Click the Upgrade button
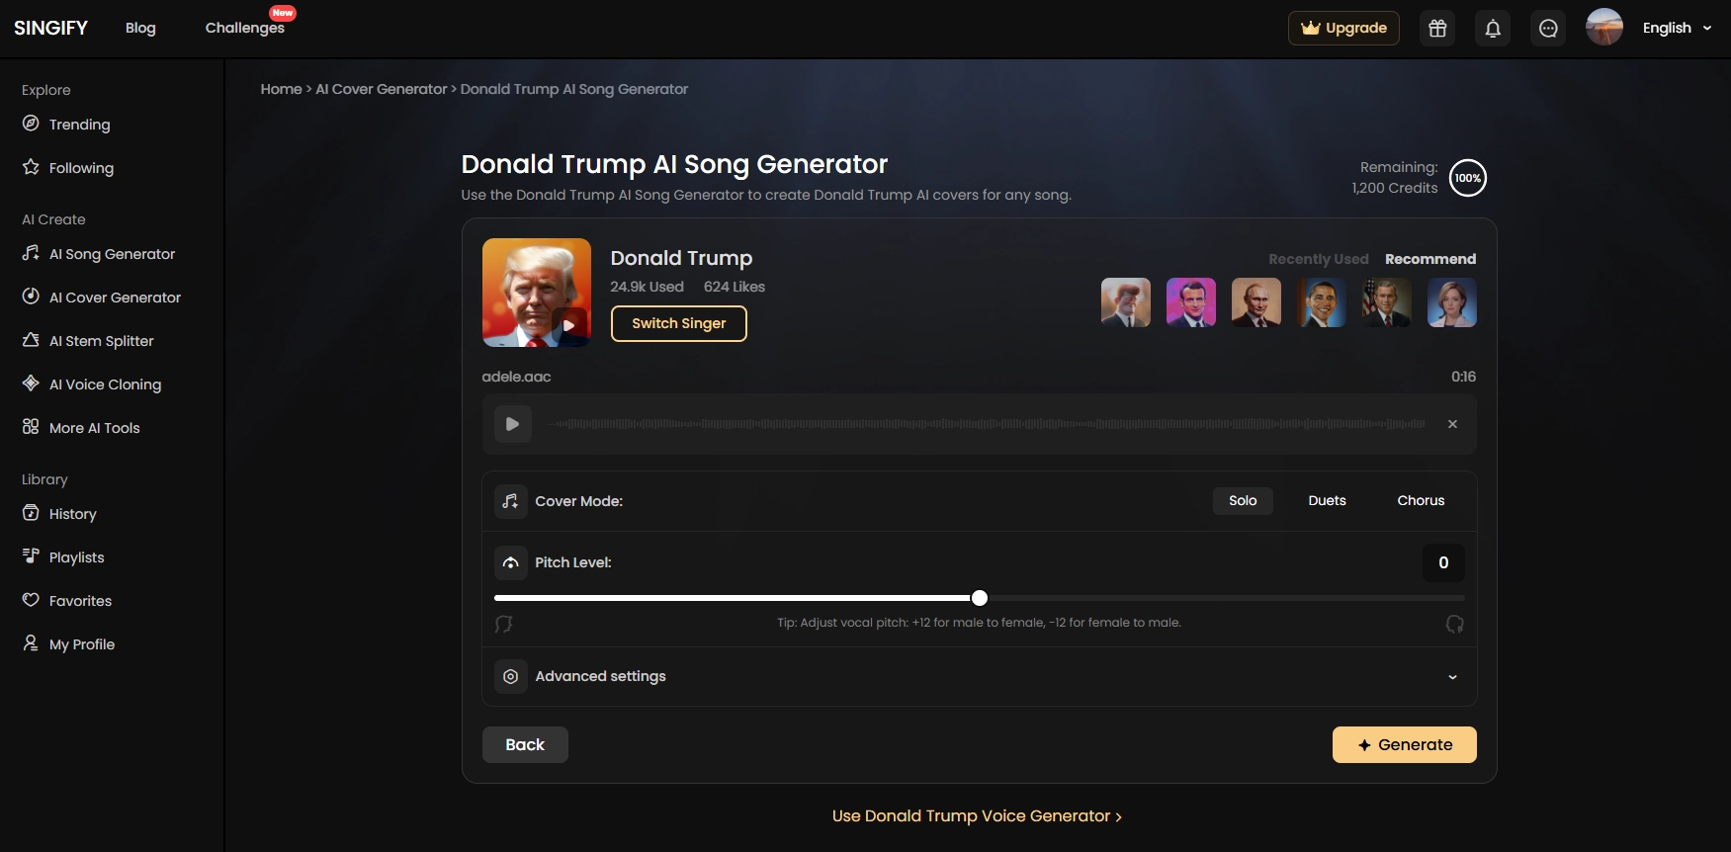 click(1343, 29)
